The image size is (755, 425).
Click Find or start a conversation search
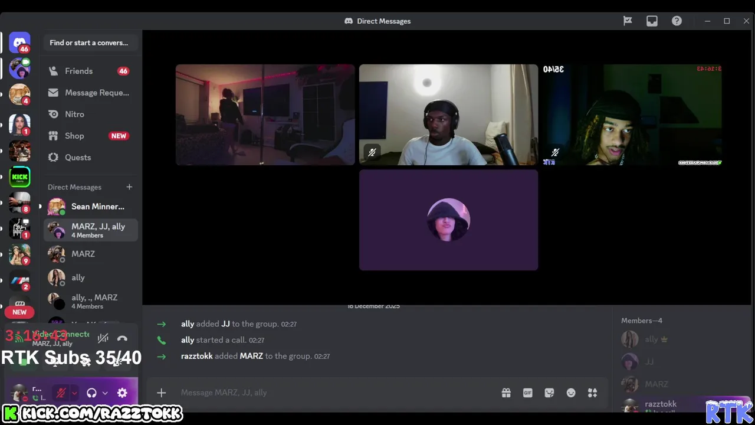(x=90, y=42)
